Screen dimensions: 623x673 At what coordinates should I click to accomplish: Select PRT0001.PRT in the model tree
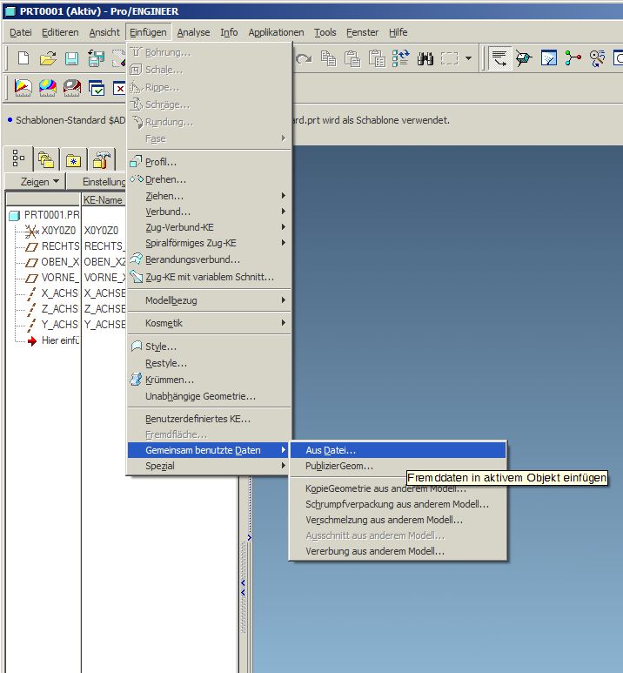click(x=44, y=214)
